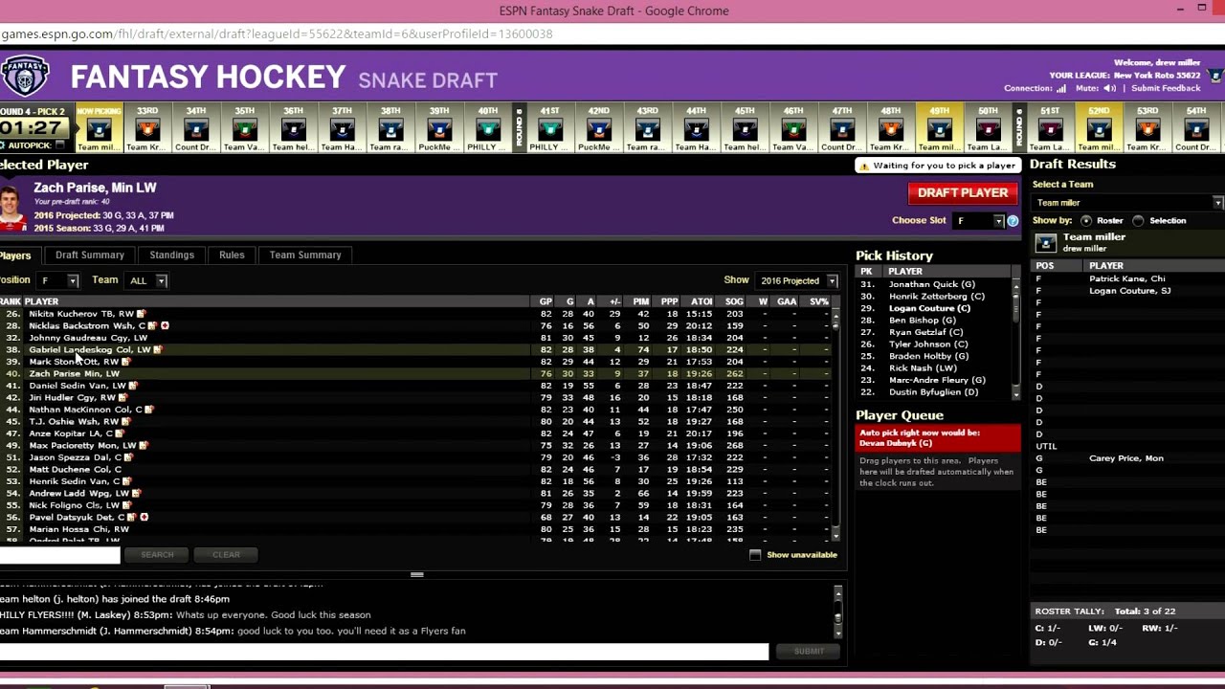Click the 39th pick PuckMe jersey icon
The height and width of the screenshot is (689, 1225).
(x=439, y=129)
